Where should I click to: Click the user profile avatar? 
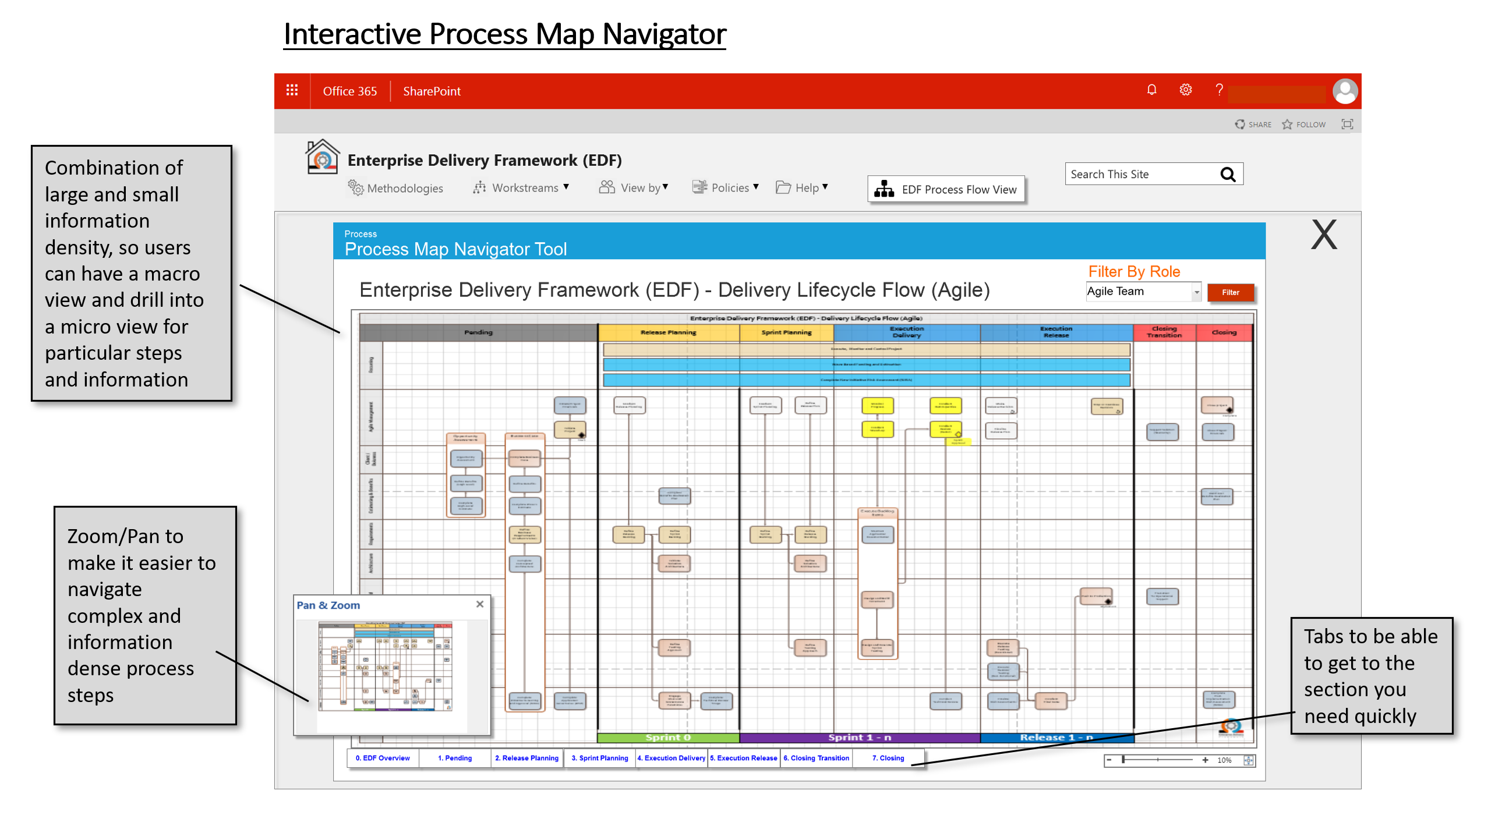pos(1345,91)
